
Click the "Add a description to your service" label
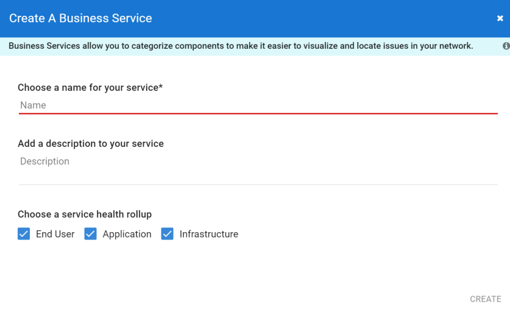(90, 144)
